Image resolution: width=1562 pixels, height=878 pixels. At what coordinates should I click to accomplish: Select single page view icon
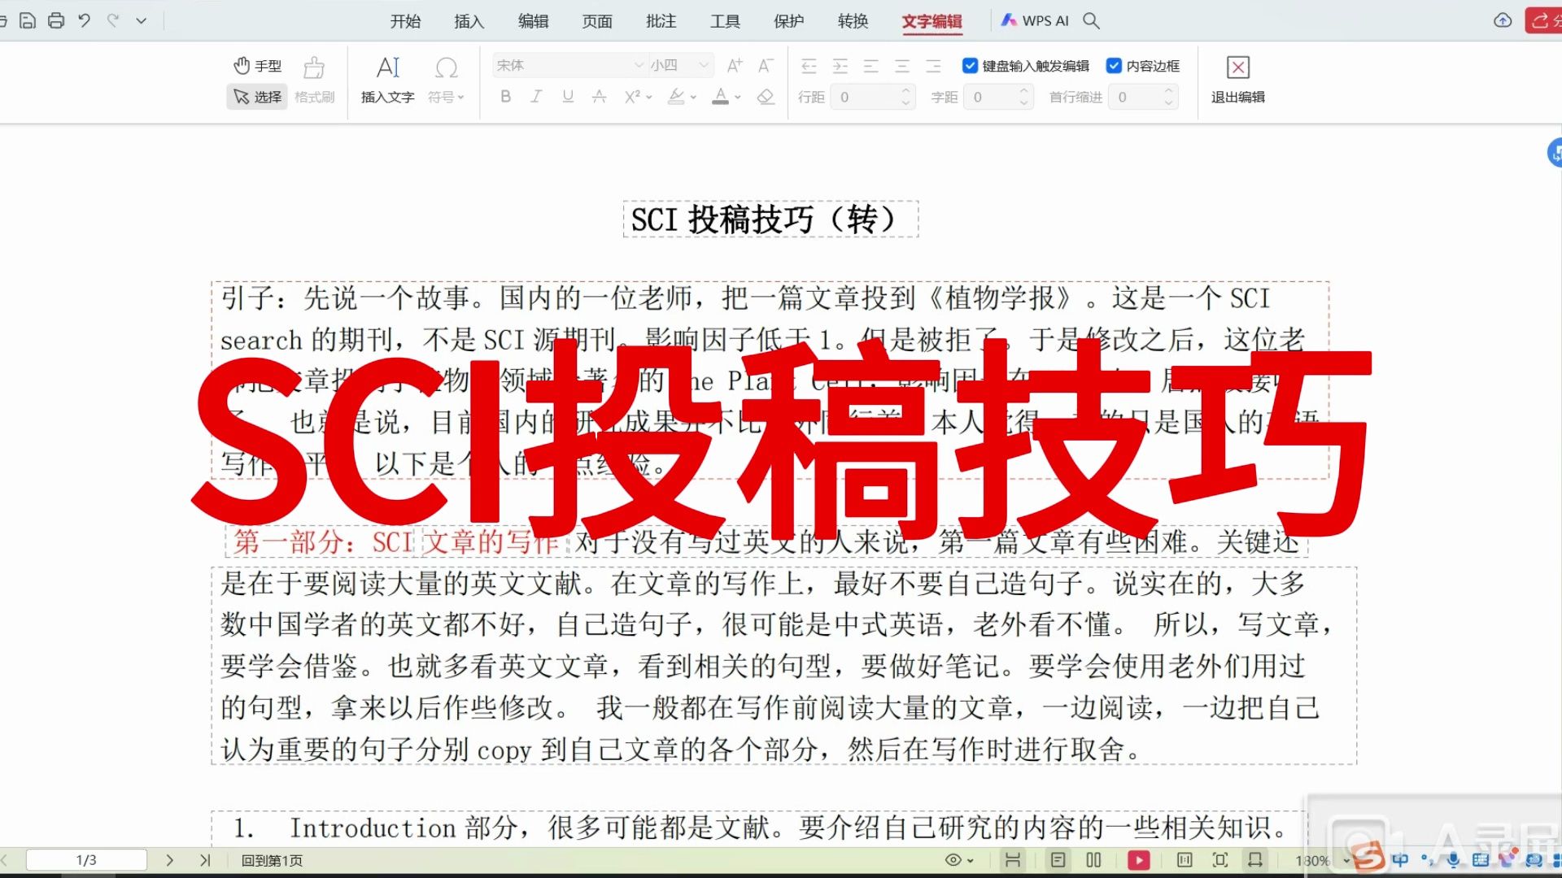pyautogui.click(x=1058, y=859)
